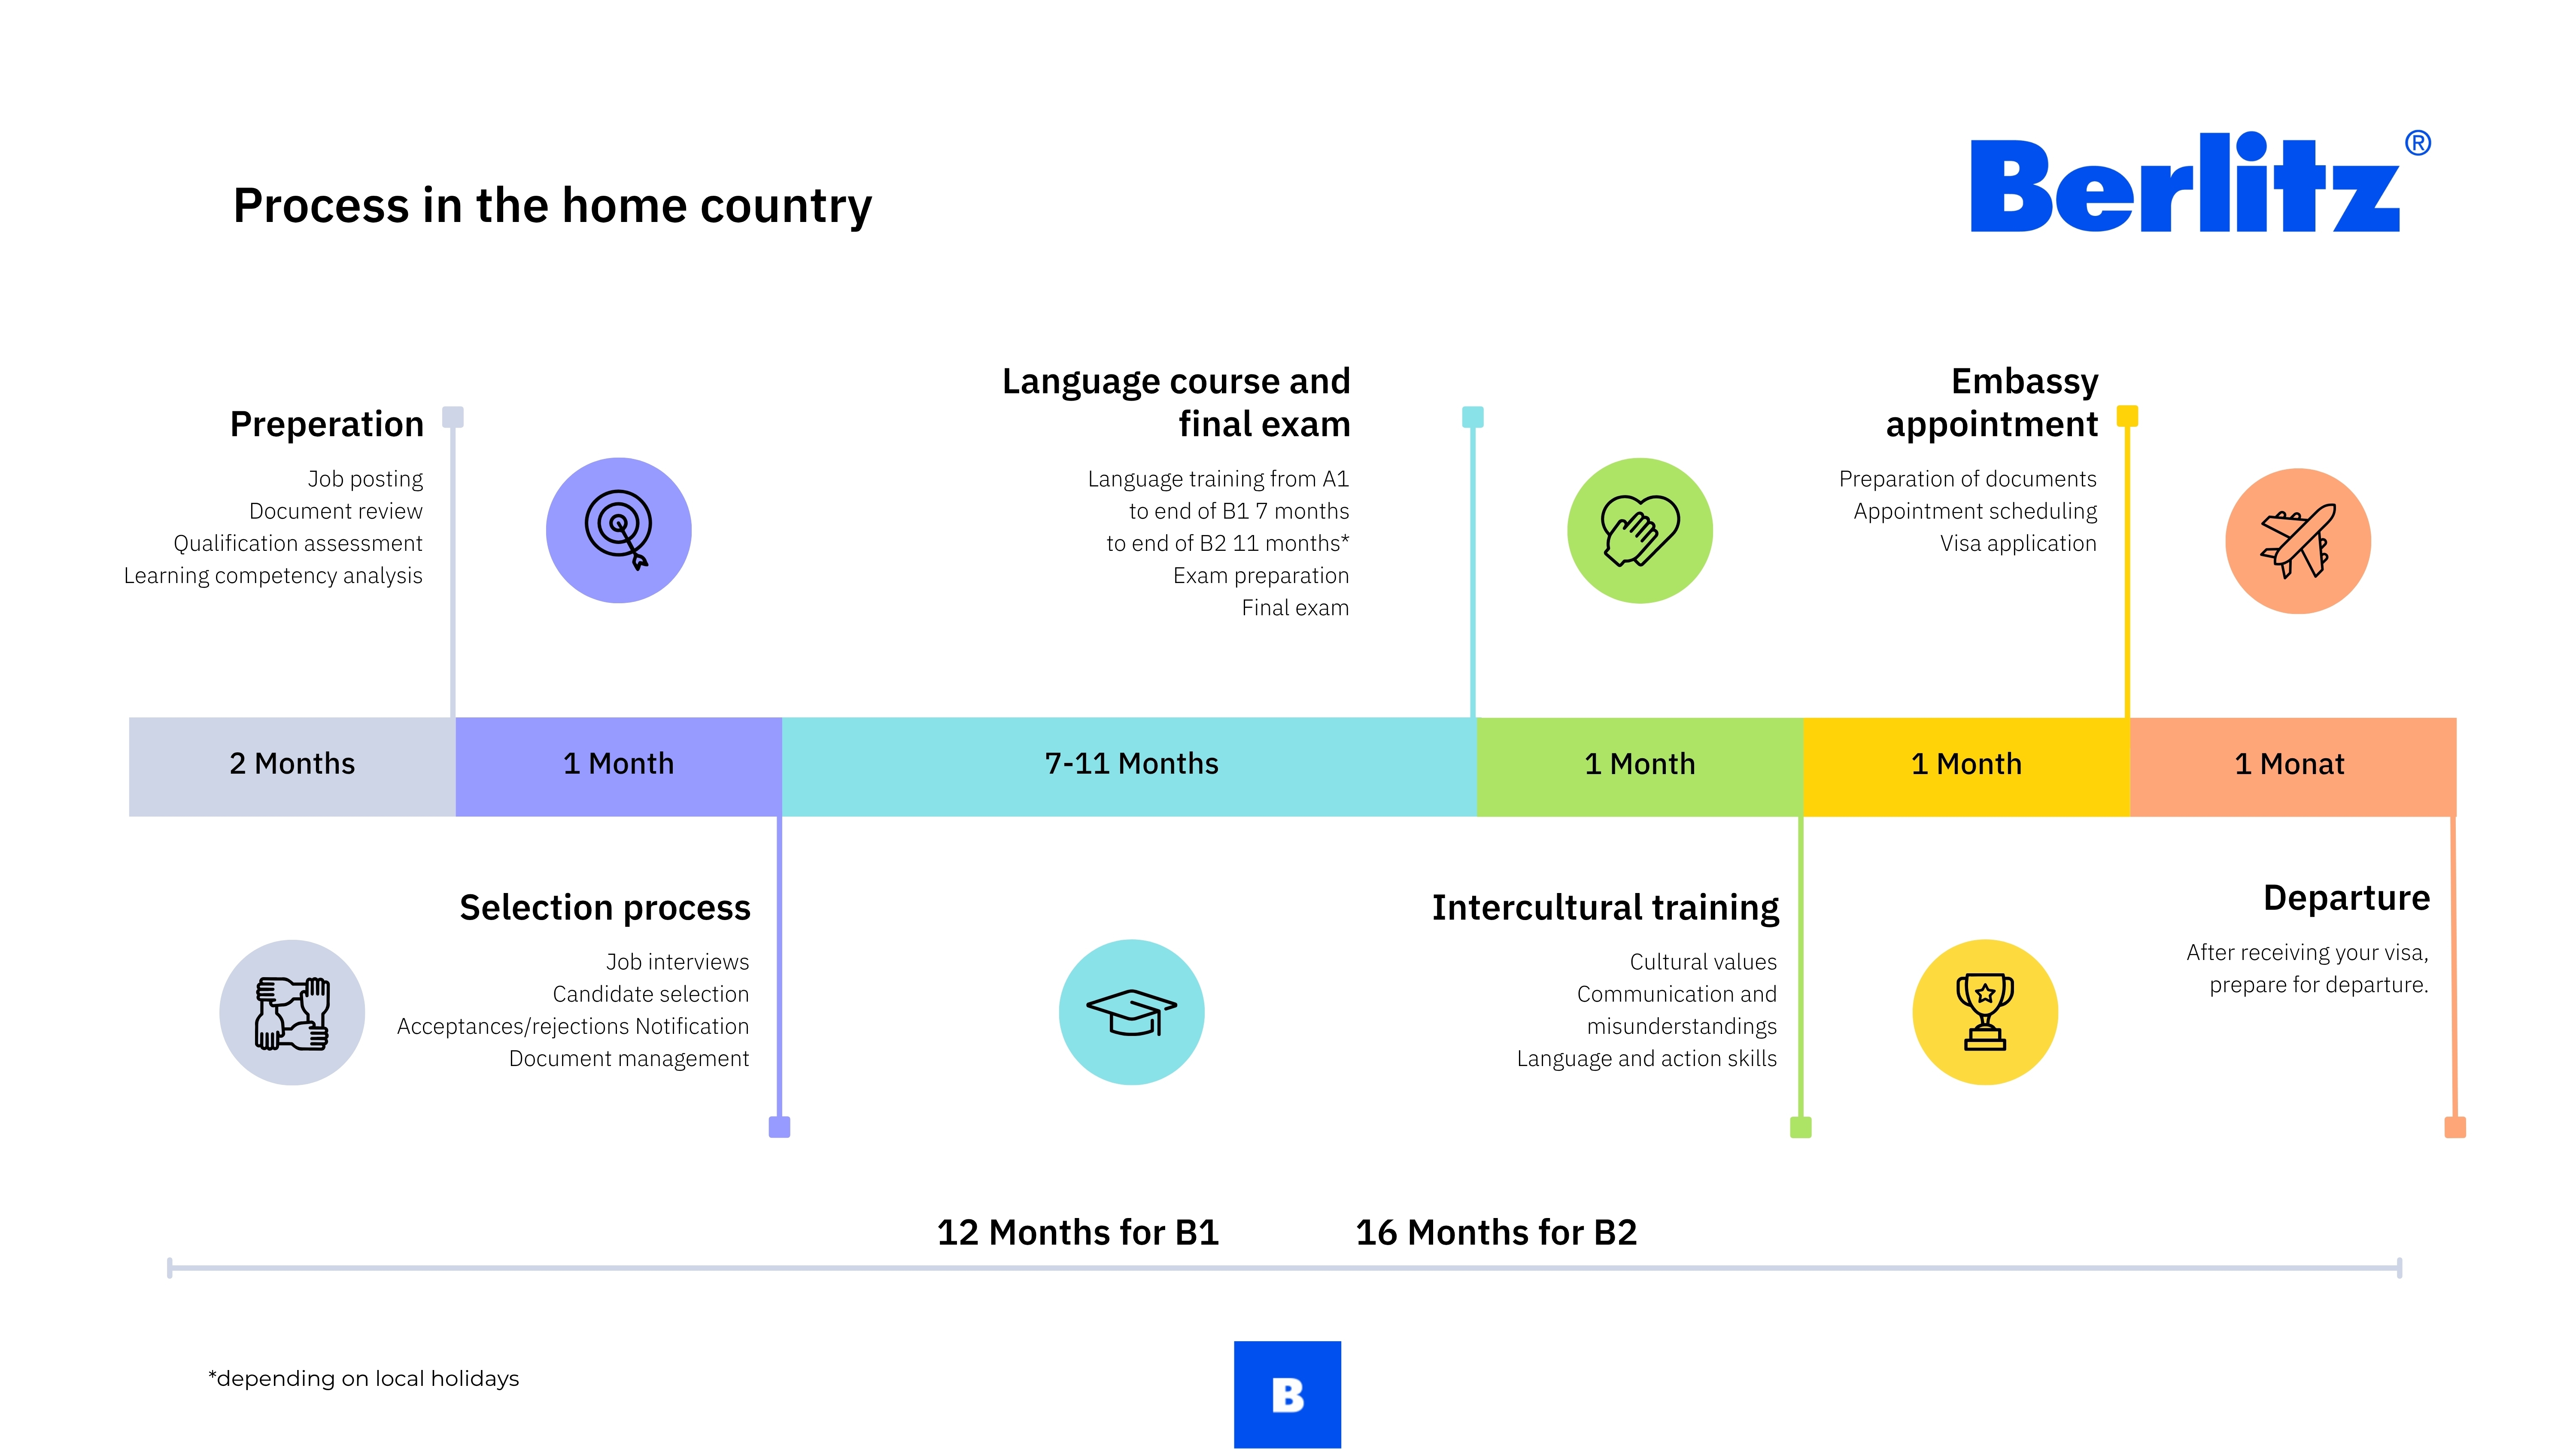Click the Selection process heading

tap(604, 907)
